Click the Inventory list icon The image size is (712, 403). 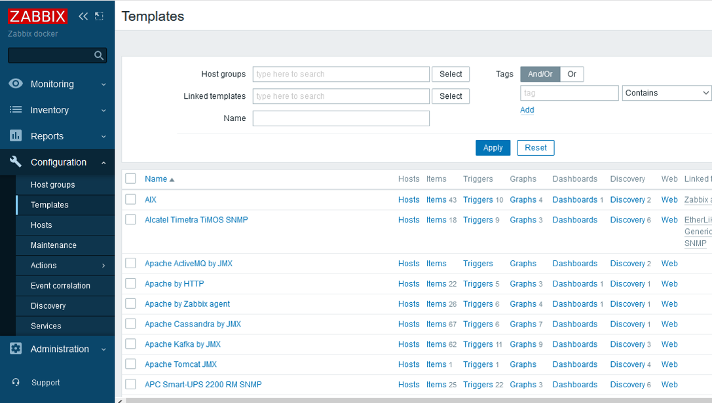tap(16, 109)
